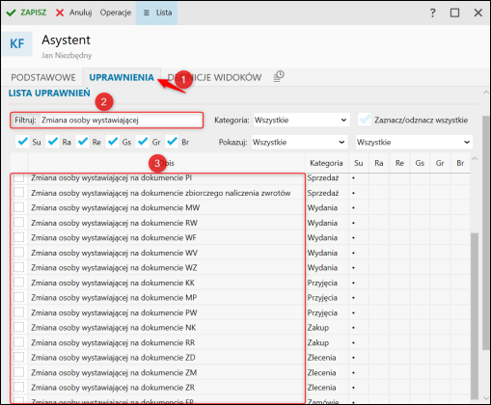Open the Operacje menu
Viewport: 491px width, 405px height.
point(116,13)
